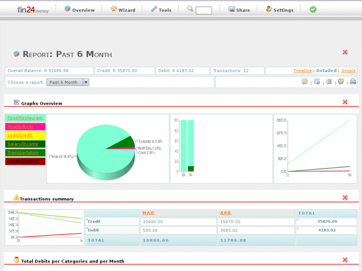Close the Transactions summary panel
The width and height of the screenshot is (362, 271).
[x=345, y=197]
